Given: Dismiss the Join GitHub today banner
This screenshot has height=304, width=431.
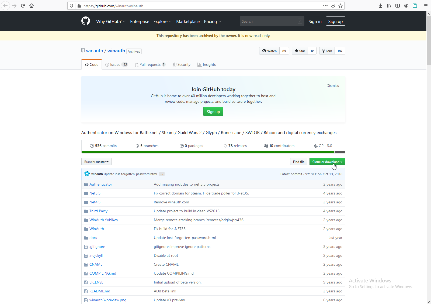Looking at the screenshot, I should click(333, 86).
